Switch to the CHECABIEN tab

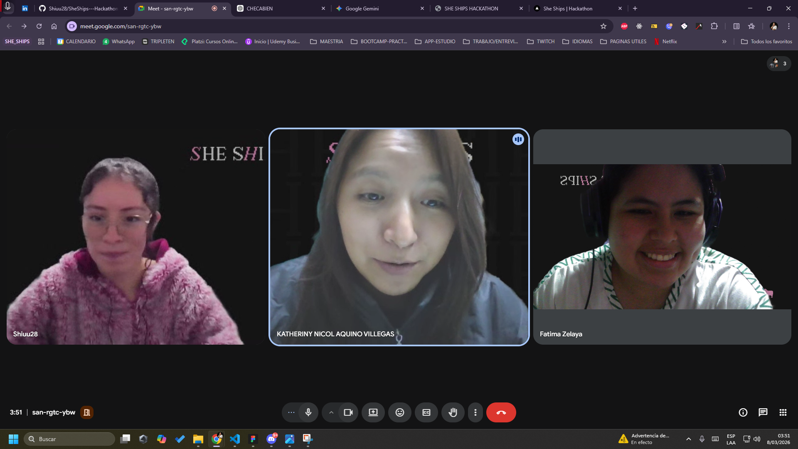point(260,8)
